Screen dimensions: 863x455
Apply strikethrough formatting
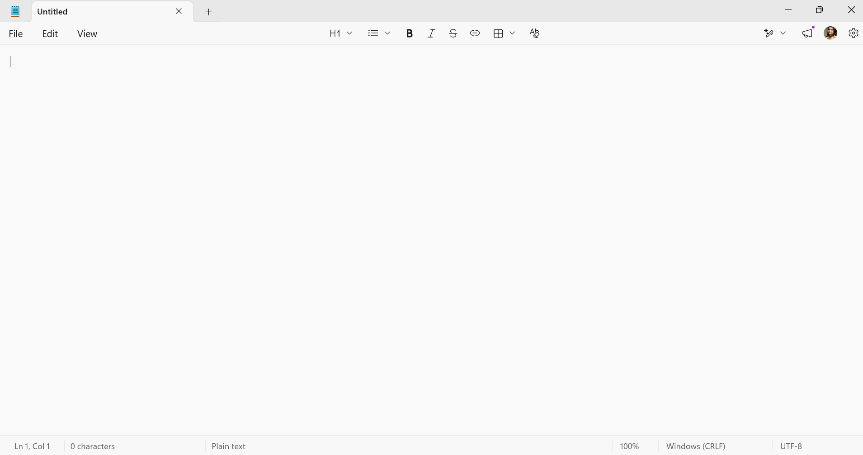tap(453, 33)
